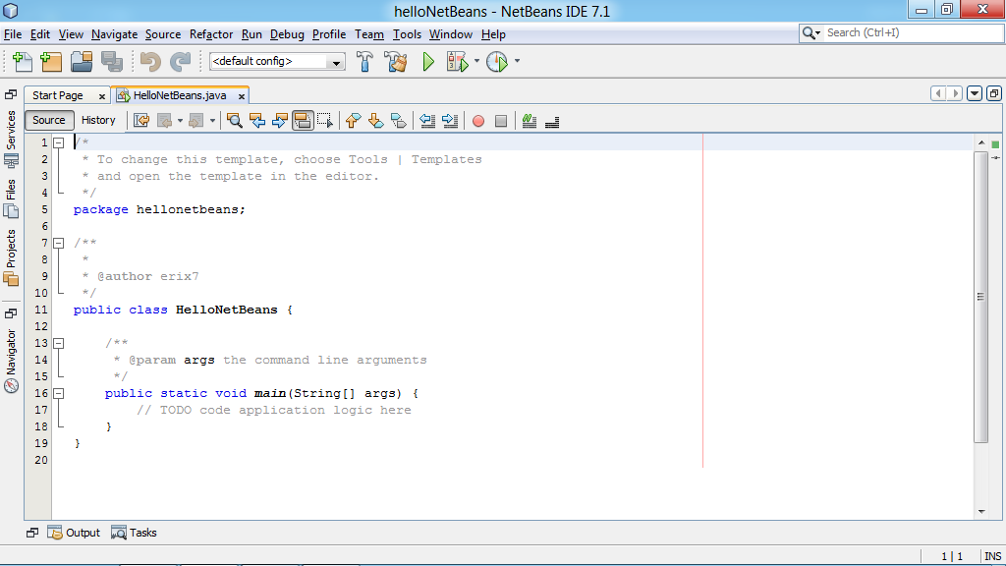Start macro recording with the red circle icon
1006x566 pixels.
tap(478, 120)
